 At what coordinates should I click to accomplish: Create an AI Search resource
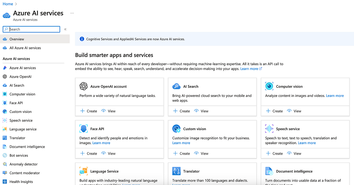coord(181,111)
